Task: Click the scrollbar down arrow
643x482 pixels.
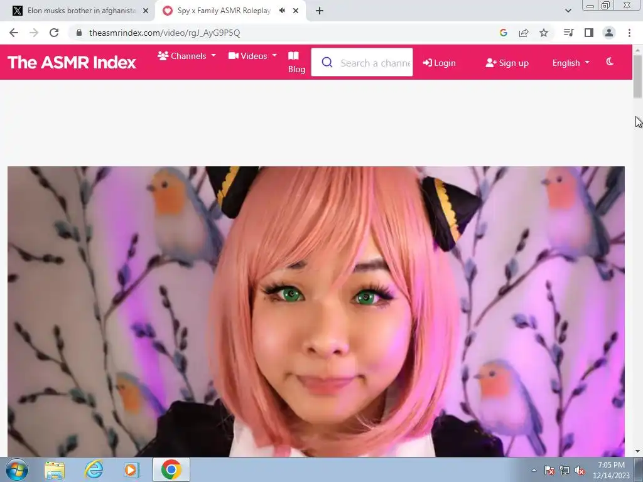Action: (x=637, y=451)
